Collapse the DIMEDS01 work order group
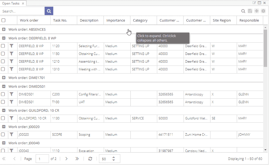 click(x=3, y=87)
